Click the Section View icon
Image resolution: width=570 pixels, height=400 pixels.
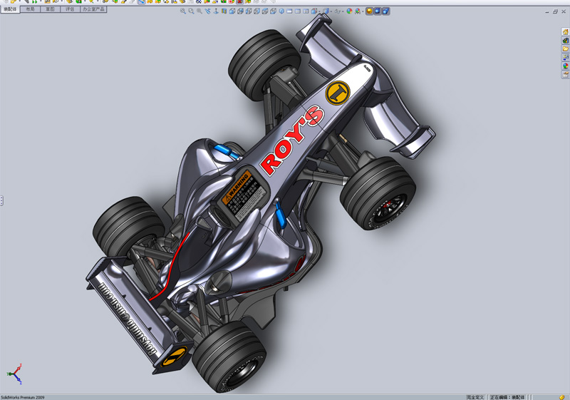point(224,11)
